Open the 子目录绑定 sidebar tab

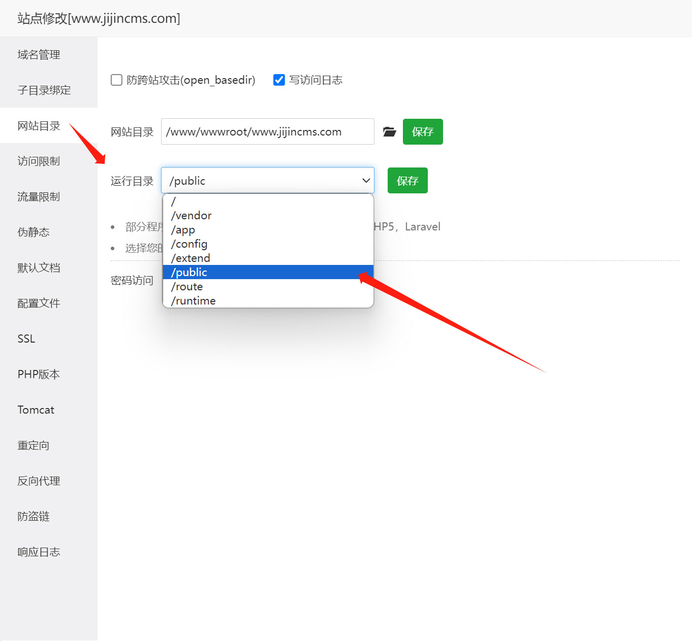click(49, 90)
